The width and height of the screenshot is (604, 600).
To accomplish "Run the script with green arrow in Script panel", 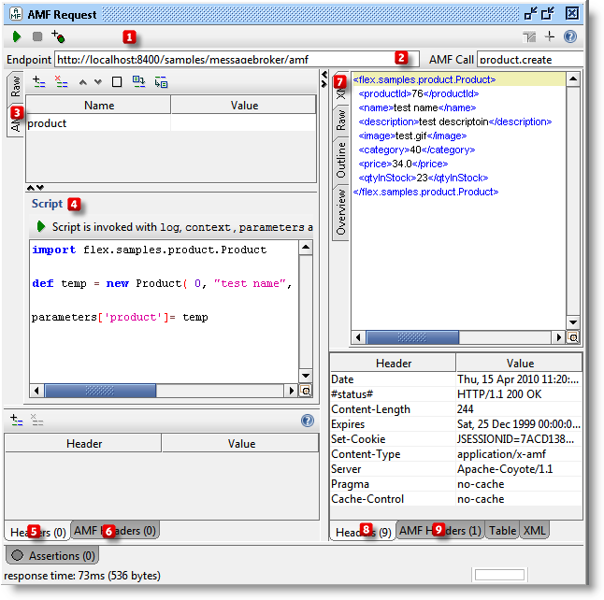I will [41, 226].
